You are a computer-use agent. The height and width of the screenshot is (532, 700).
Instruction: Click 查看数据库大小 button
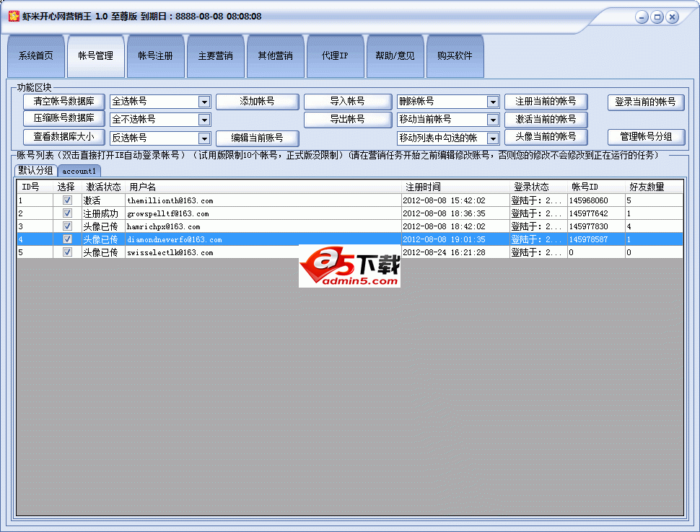(64, 137)
